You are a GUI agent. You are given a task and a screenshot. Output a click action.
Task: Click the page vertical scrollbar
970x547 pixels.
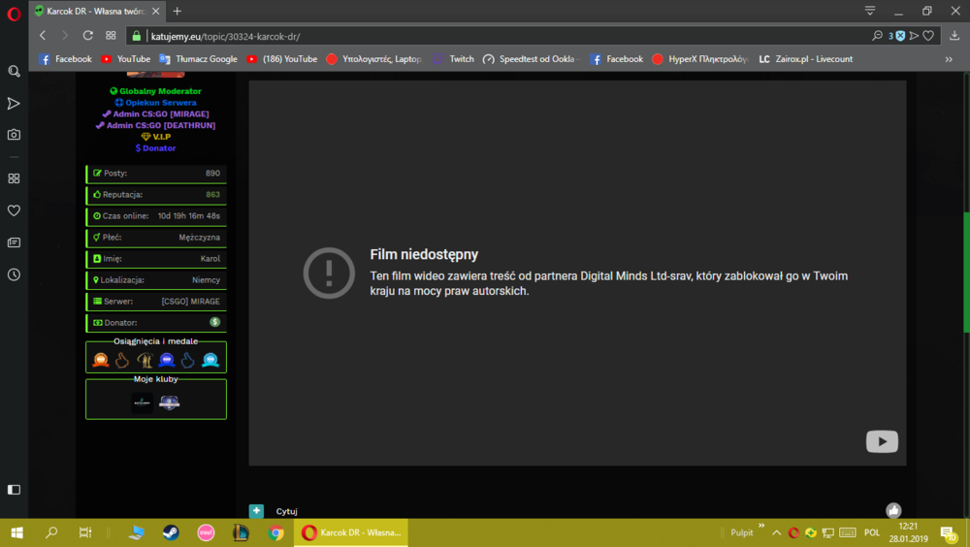coord(966,273)
